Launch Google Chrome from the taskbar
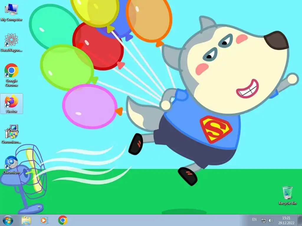This screenshot has width=302, height=226. pyautogui.click(x=63, y=220)
